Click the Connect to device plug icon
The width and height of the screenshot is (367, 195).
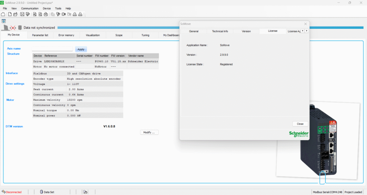pos(63,14)
